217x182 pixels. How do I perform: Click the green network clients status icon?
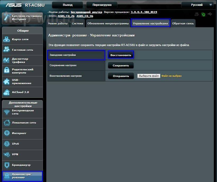point(203,14)
